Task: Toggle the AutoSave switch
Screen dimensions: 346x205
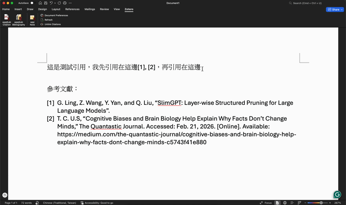Action: click(x=32, y=3)
